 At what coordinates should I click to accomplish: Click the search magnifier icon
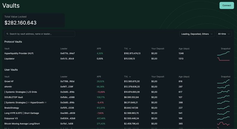(x=7, y=34)
